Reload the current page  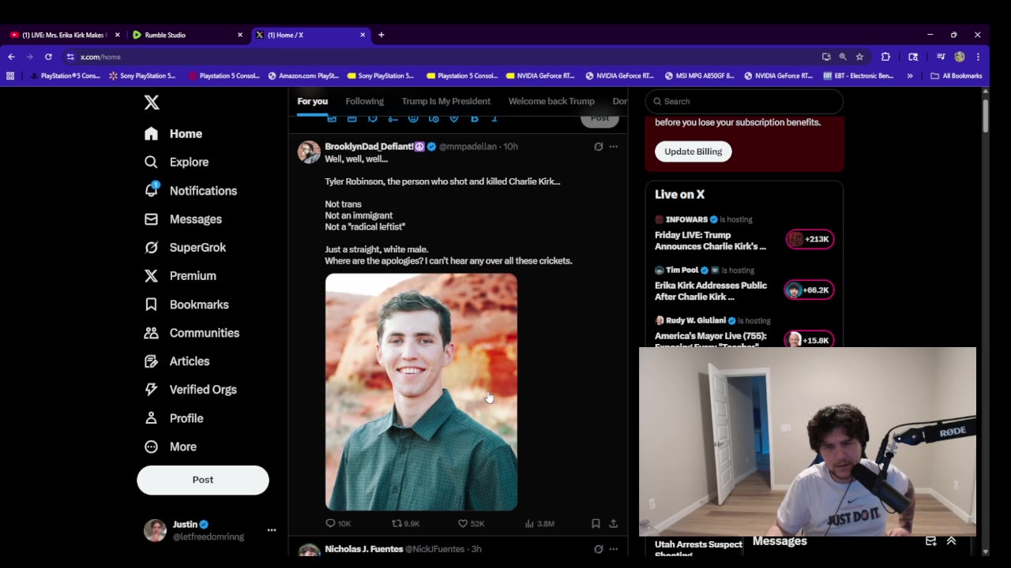[48, 57]
